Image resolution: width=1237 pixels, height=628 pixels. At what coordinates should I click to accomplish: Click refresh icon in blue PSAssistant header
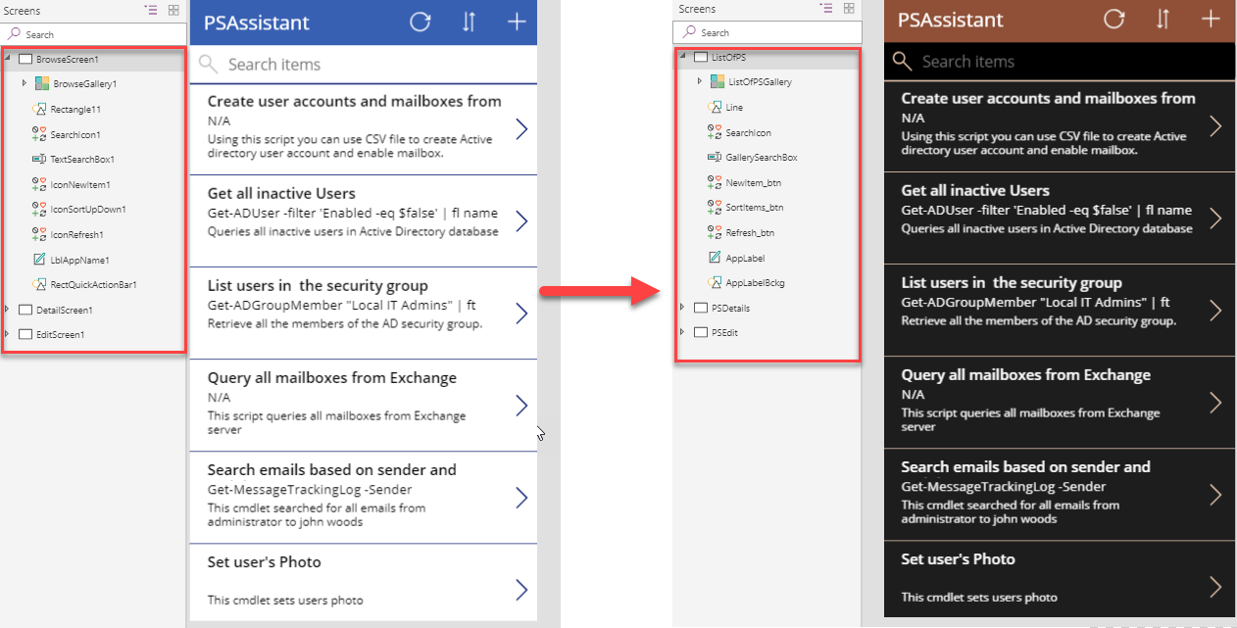[x=420, y=22]
